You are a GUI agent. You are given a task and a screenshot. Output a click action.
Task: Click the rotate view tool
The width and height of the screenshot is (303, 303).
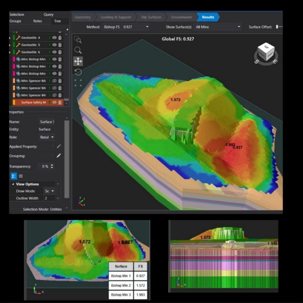click(78, 72)
